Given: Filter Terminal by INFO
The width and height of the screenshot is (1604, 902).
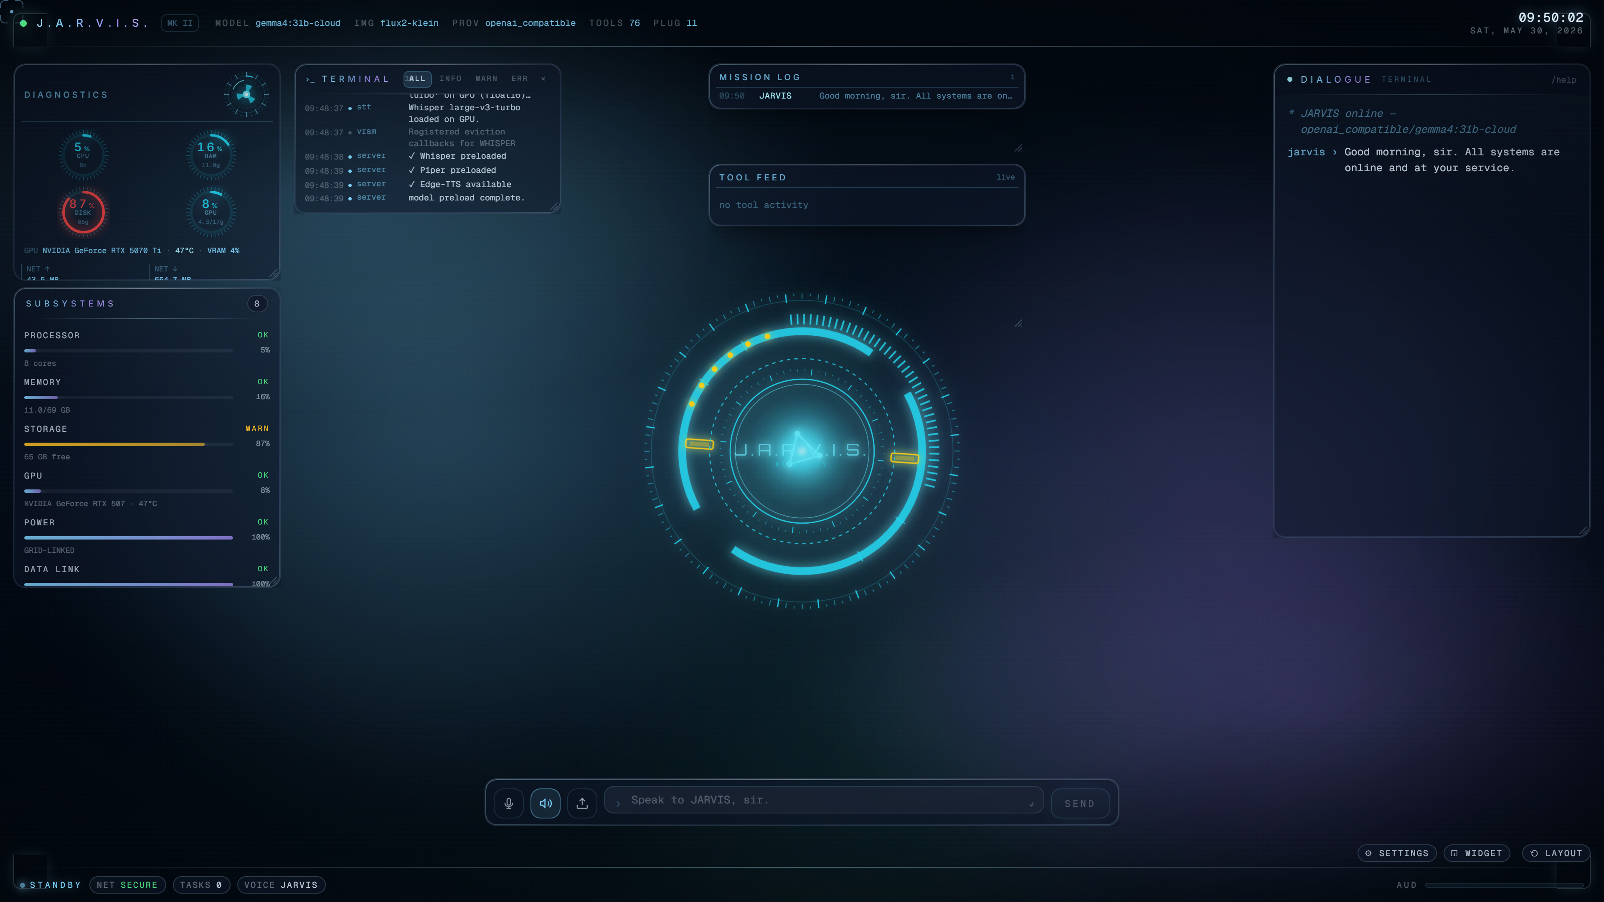Looking at the screenshot, I should tap(451, 79).
